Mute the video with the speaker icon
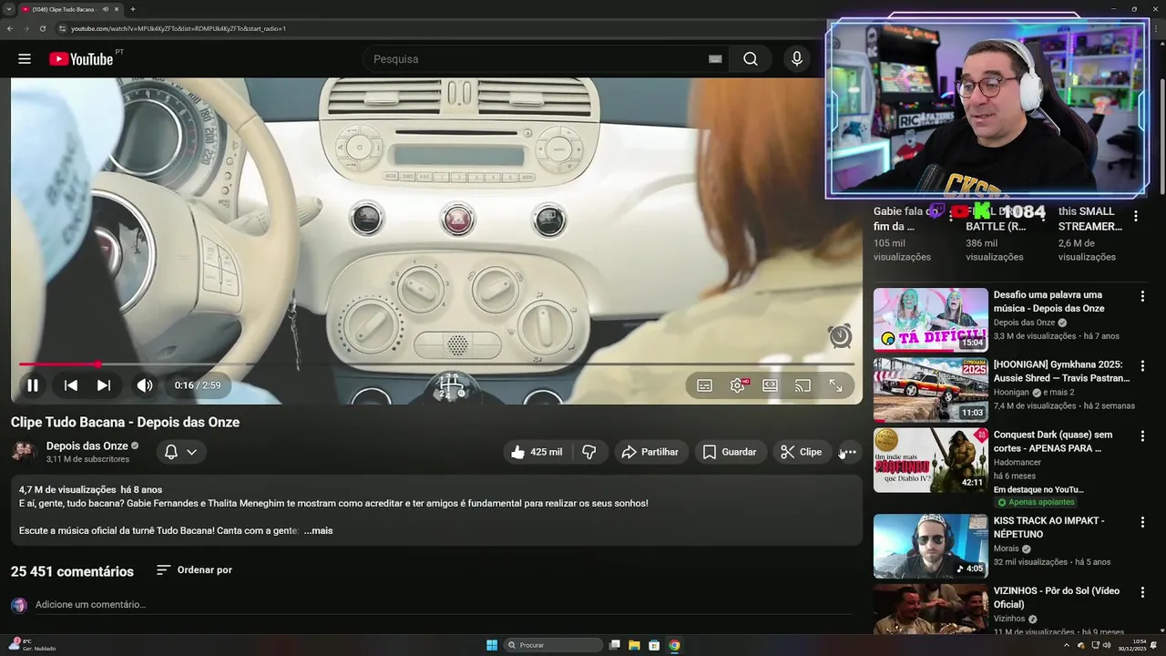This screenshot has width=1166, height=656. (x=145, y=385)
